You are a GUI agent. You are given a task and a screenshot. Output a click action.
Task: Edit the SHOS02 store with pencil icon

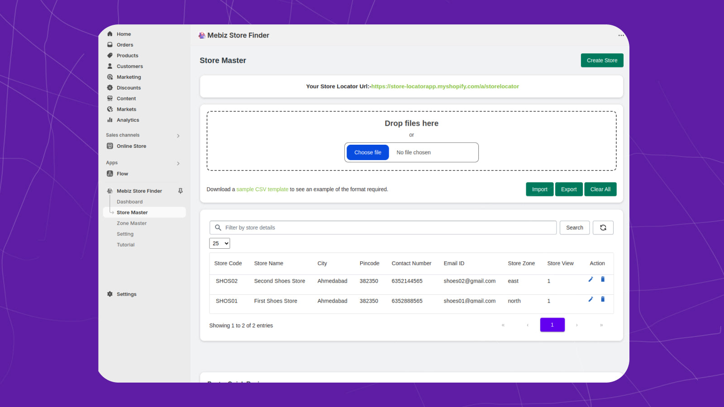coord(591,279)
